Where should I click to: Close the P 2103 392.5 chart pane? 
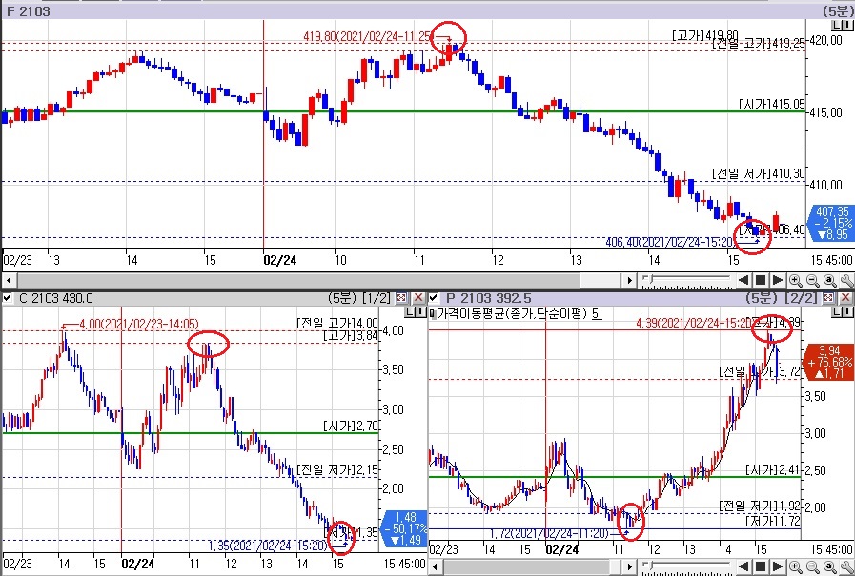click(845, 298)
